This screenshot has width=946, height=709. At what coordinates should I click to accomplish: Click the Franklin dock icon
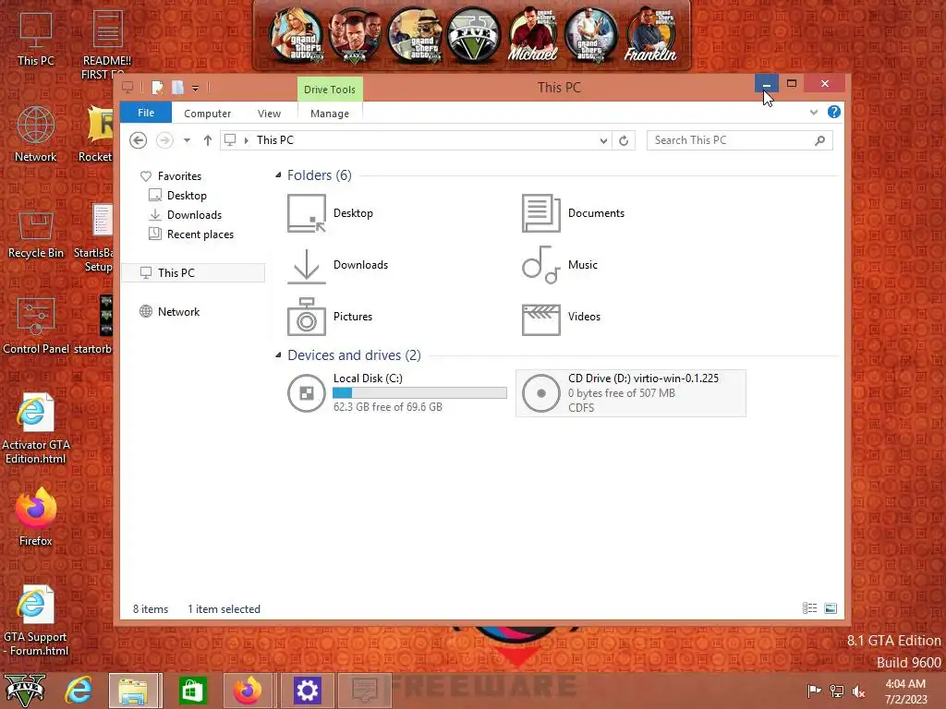(x=650, y=35)
